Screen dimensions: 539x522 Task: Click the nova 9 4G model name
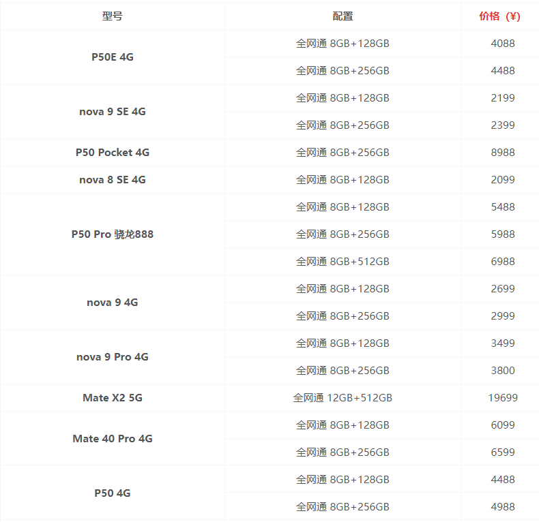tap(113, 303)
